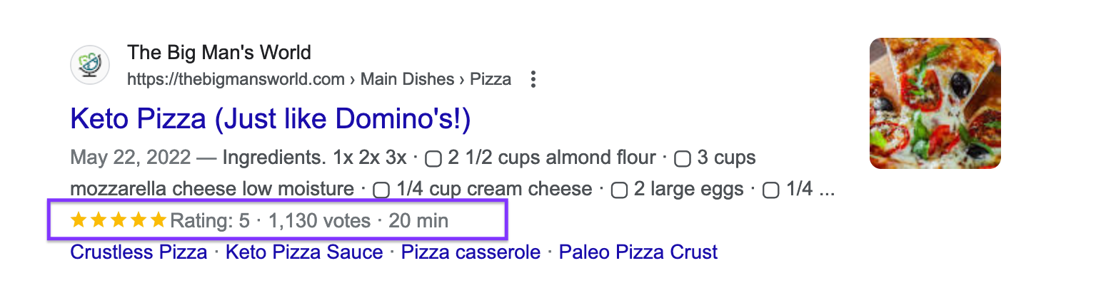1111x288 pixels.
Task: Visit the Pizza casserole link
Action: [471, 252]
